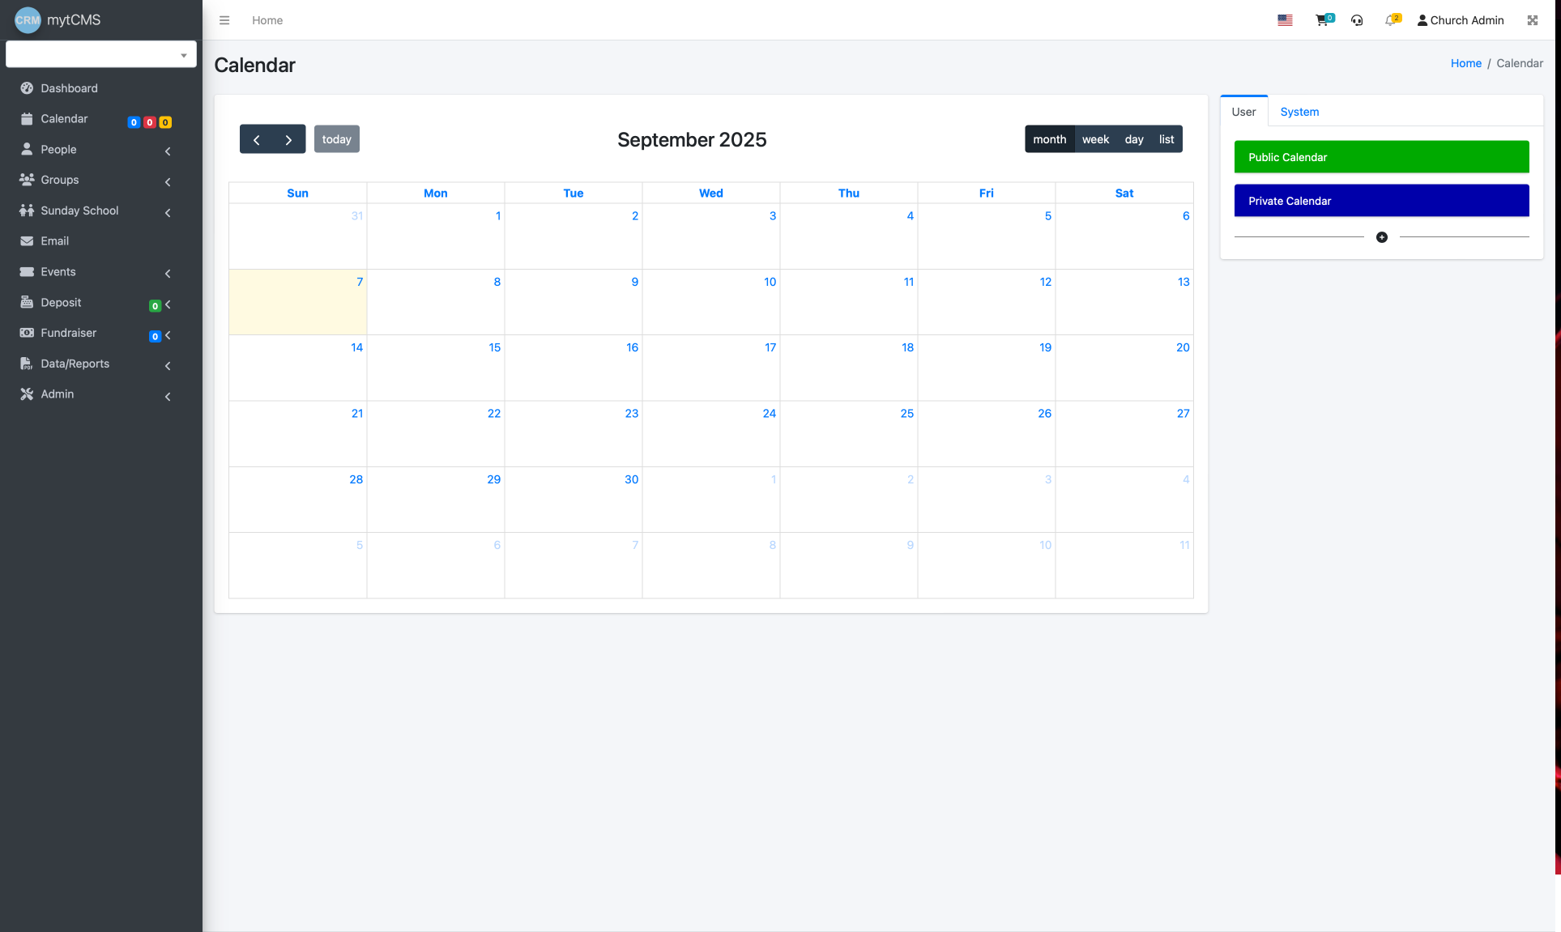The height and width of the screenshot is (932, 1561).
Task: Open the notifications bell icon
Action: tap(1391, 20)
